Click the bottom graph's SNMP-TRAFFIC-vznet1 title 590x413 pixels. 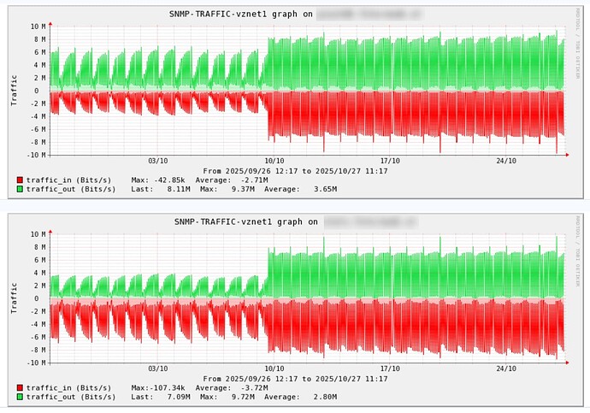(x=242, y=221)
